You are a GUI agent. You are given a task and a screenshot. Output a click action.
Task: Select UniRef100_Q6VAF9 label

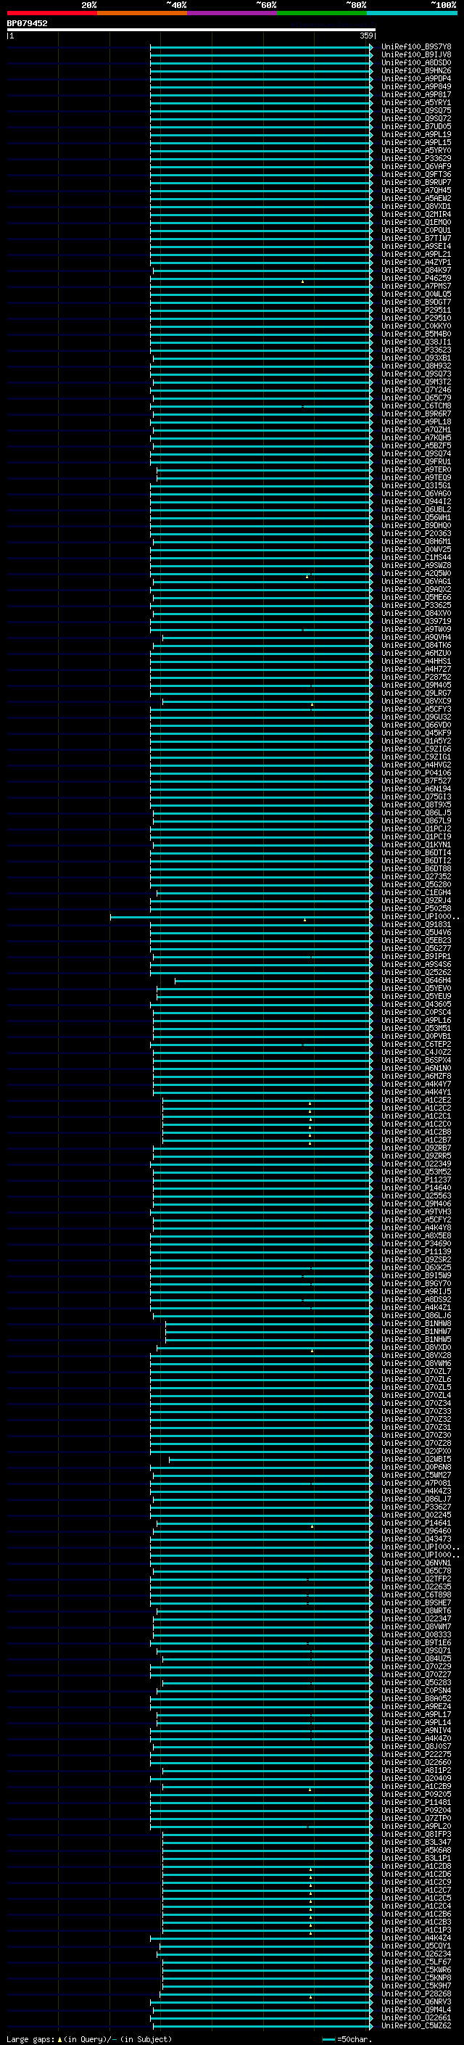tap(416, 167)
